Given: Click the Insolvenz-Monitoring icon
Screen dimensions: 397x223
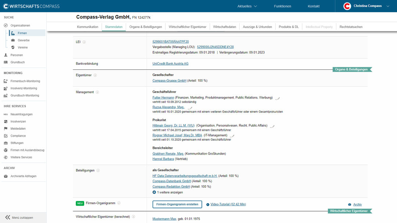Looking at the screenshot, I should pos(6,88).
